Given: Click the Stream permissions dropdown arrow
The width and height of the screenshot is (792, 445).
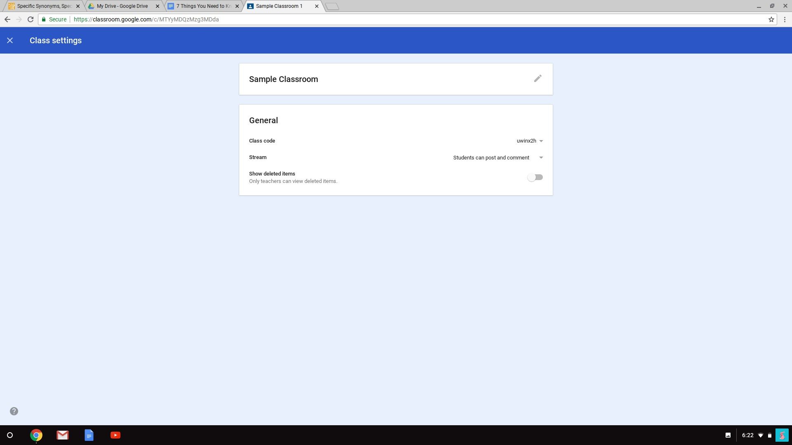Looking at the screenshot, I should click(x=541, y=157).
